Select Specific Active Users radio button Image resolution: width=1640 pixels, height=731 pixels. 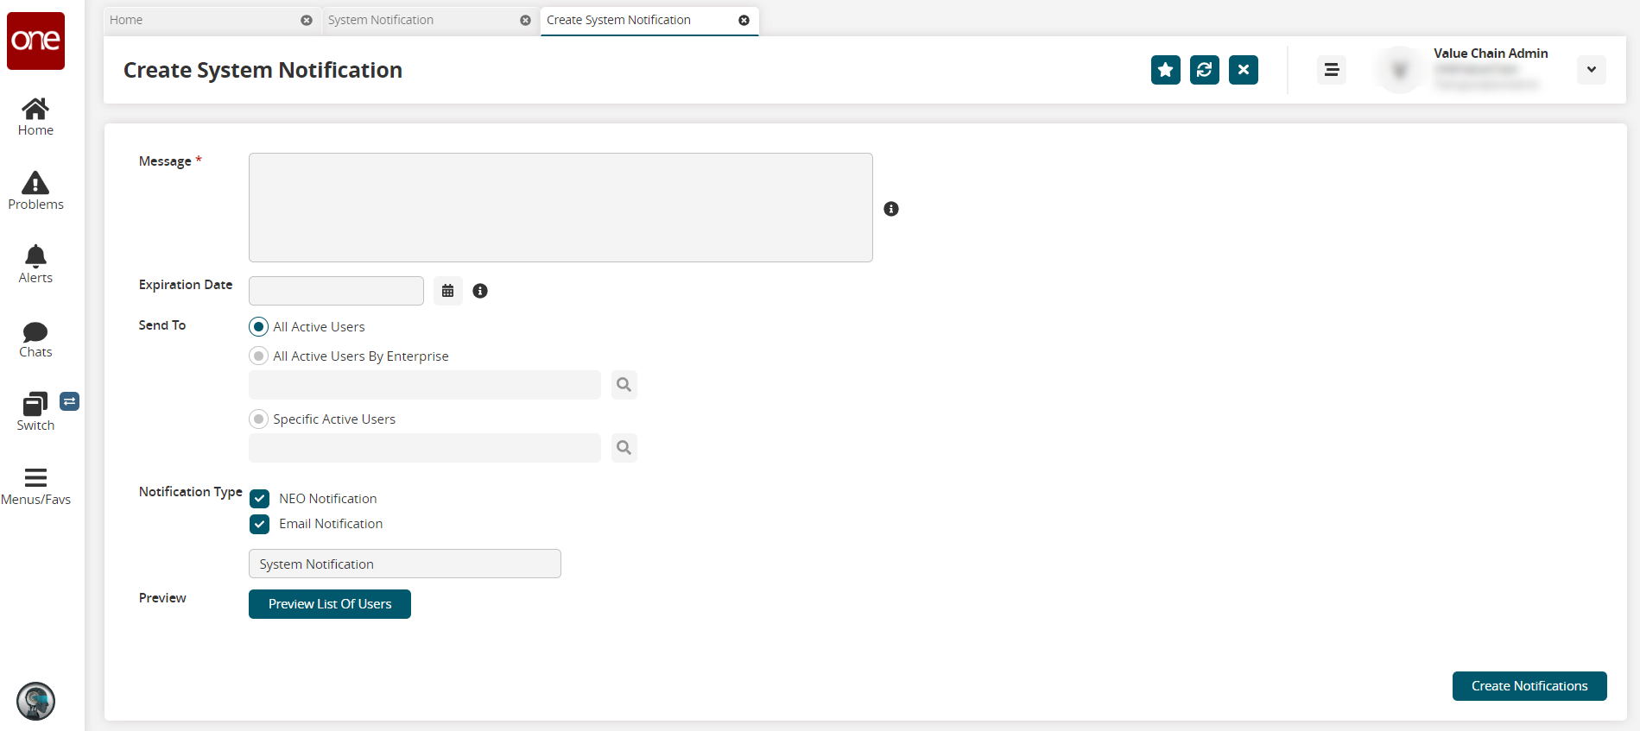coord(258,419)
